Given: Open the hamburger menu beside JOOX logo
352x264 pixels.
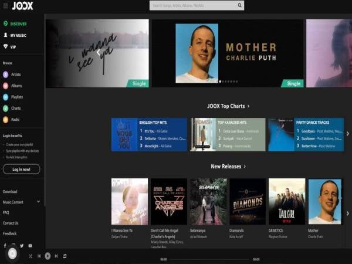Looking at the screenshot, I should pos(5,6).
